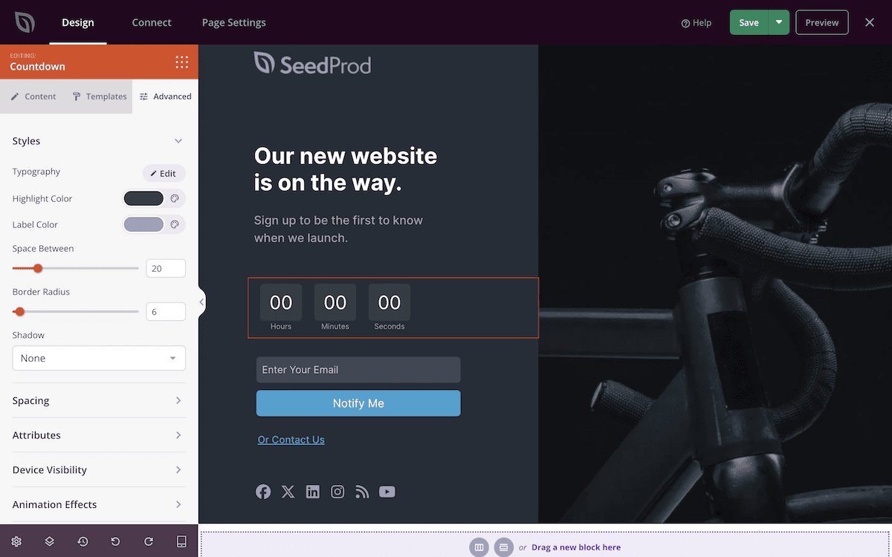The height and width of the screenshot is (557, 892).
Task: Open layout navigation layers icon
Action: [x=49, y=541]
